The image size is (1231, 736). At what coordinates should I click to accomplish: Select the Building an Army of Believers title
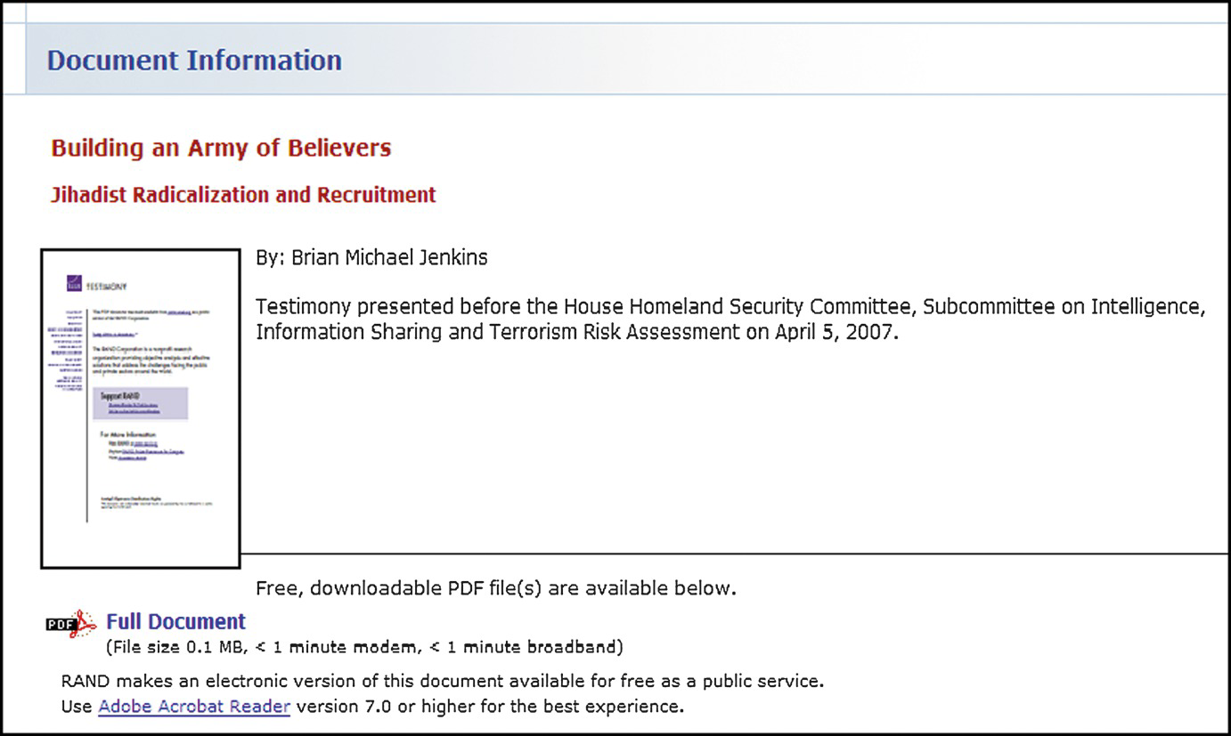click(221, 148)
